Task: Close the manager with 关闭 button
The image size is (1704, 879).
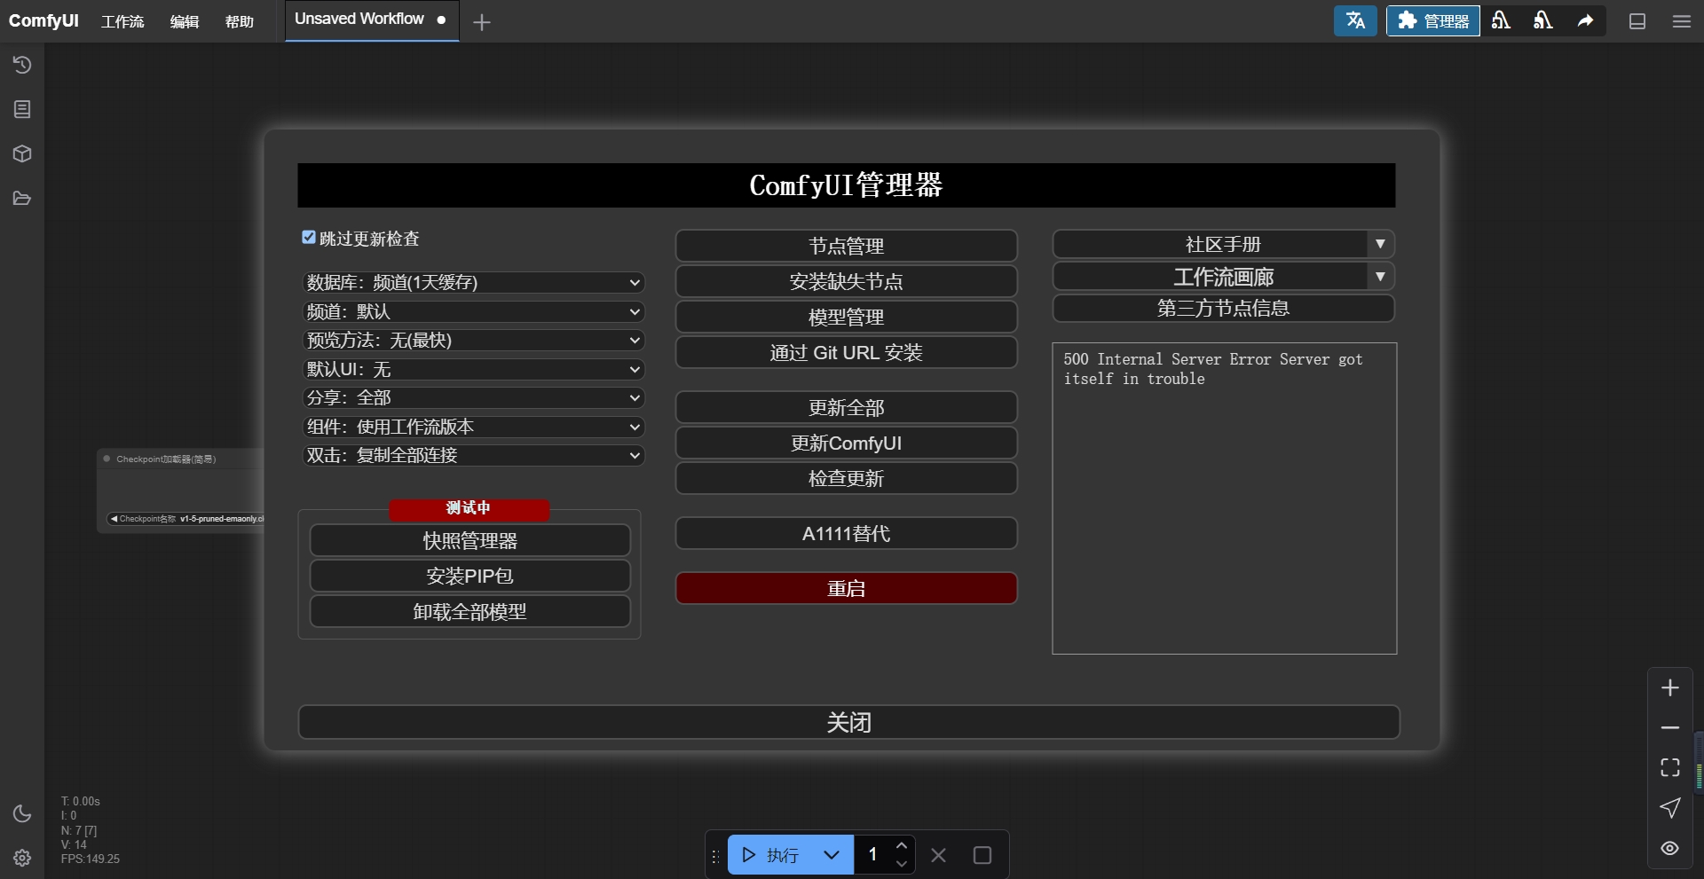Action: pyautogui.click(x=849, y=722)
